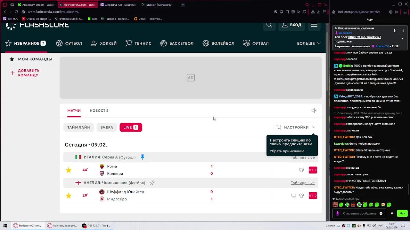Open Football section in sports menu
410x230 pixels.
pos(69,43)
